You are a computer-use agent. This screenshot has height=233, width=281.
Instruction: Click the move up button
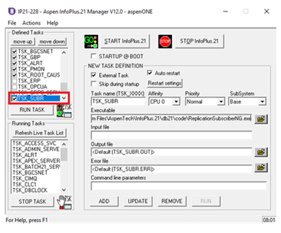[x=23, y=42]
